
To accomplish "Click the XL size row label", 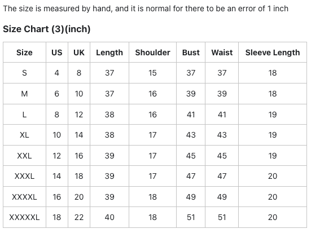I will click(x=24, y=135).
